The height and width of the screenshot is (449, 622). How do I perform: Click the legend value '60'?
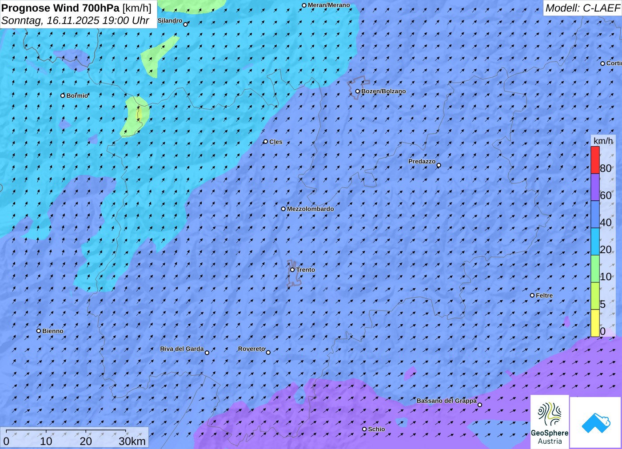point(606,195)
